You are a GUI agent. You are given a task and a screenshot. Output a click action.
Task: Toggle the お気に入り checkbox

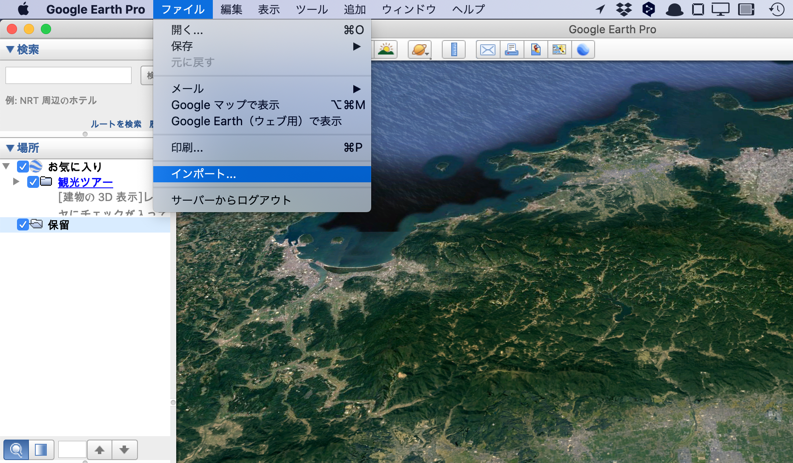[23, 166]
